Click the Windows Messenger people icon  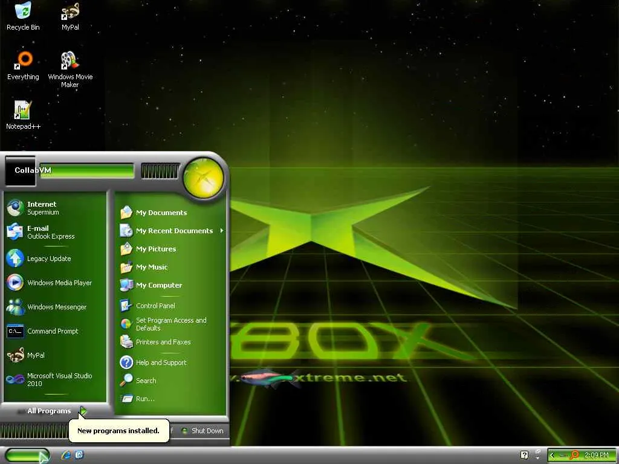(15, 307)
